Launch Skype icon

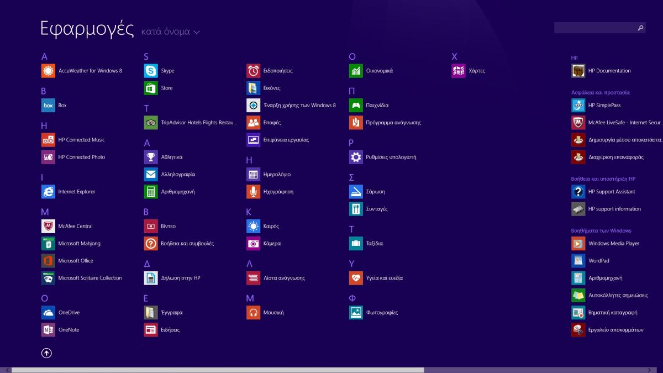click(x=151, y=71)
